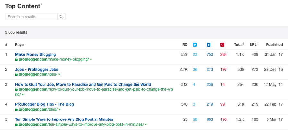Click Facebook count 750
Viewport: 288px width, 130px height.
pyautogui.click(x=210, y=54)
